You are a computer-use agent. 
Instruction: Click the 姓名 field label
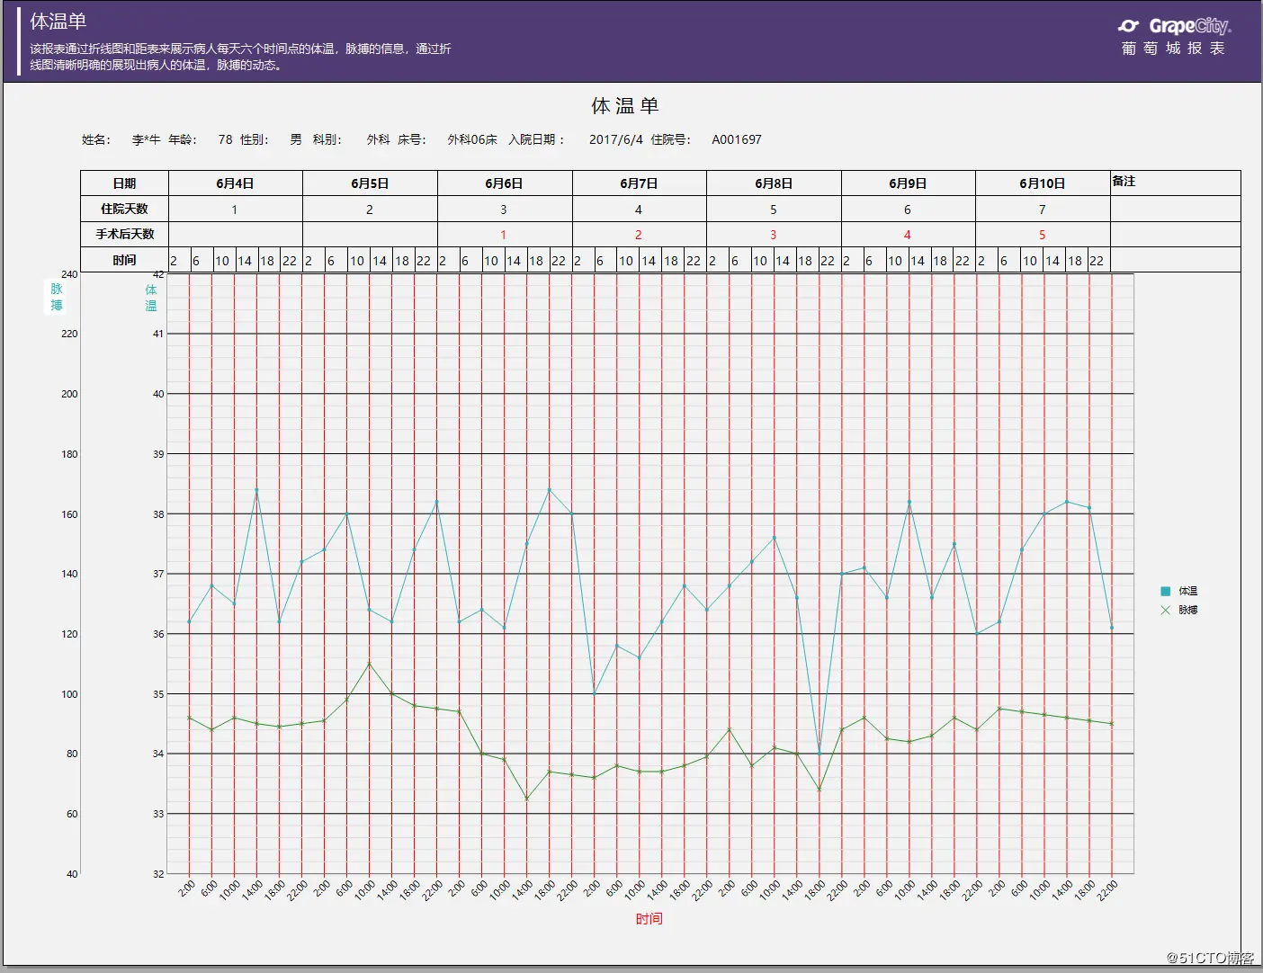point(96,139)
